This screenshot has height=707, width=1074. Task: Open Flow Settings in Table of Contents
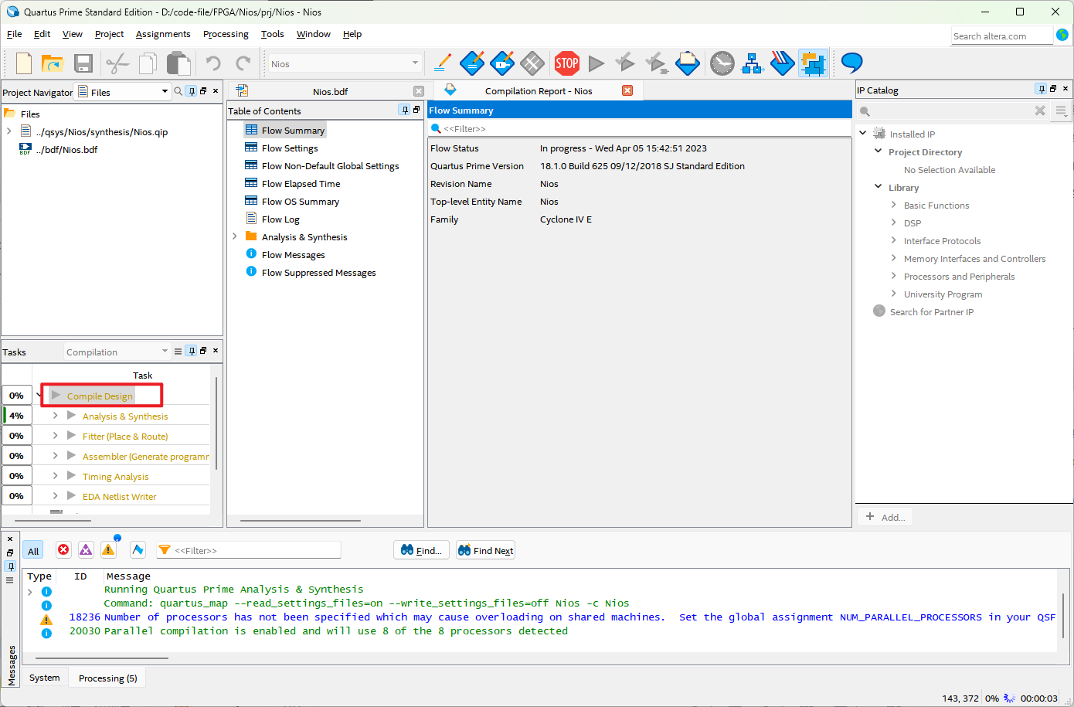pyautogui.click(x=290, y=148)
